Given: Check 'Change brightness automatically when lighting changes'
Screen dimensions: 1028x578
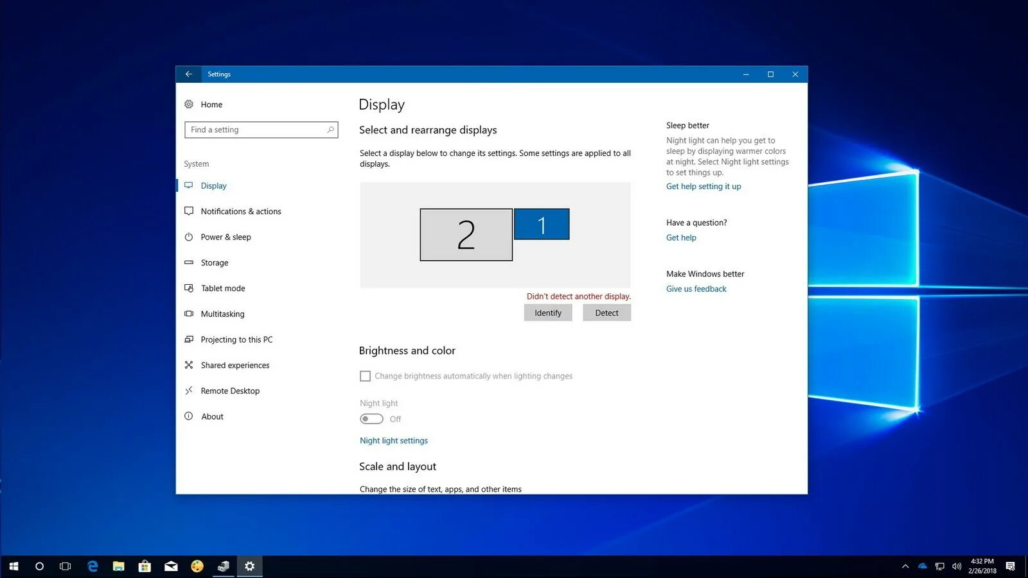Looking at the screenshot, I should point(365,376).
